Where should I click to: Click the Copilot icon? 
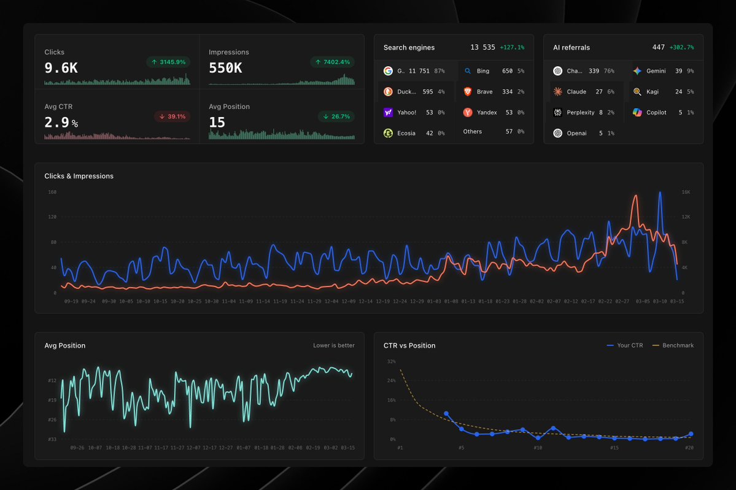point(637,112)
